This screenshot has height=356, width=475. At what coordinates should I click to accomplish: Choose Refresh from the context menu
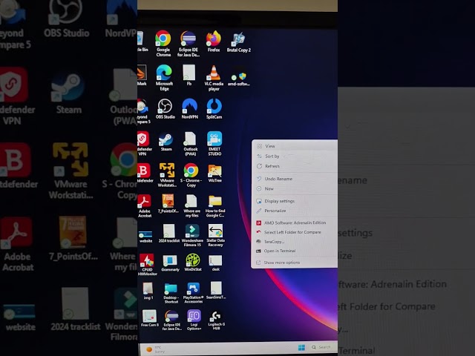295,166
